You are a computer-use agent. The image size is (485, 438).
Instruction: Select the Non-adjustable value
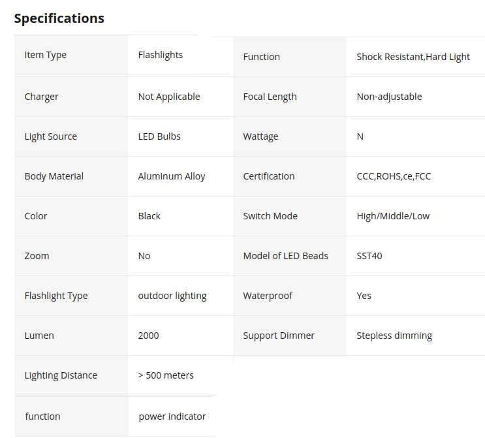click(x=389, y=97)
